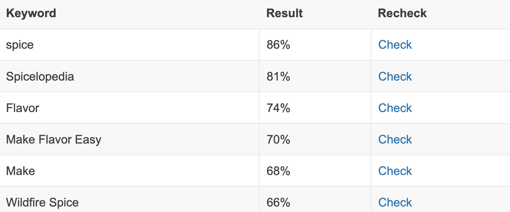Click the Flavor keyword text
This screenshot has height=212, width=510.
tap(23, 108)
